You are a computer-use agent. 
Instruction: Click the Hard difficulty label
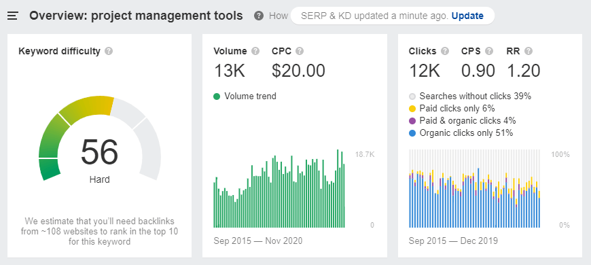coord(99,179)
